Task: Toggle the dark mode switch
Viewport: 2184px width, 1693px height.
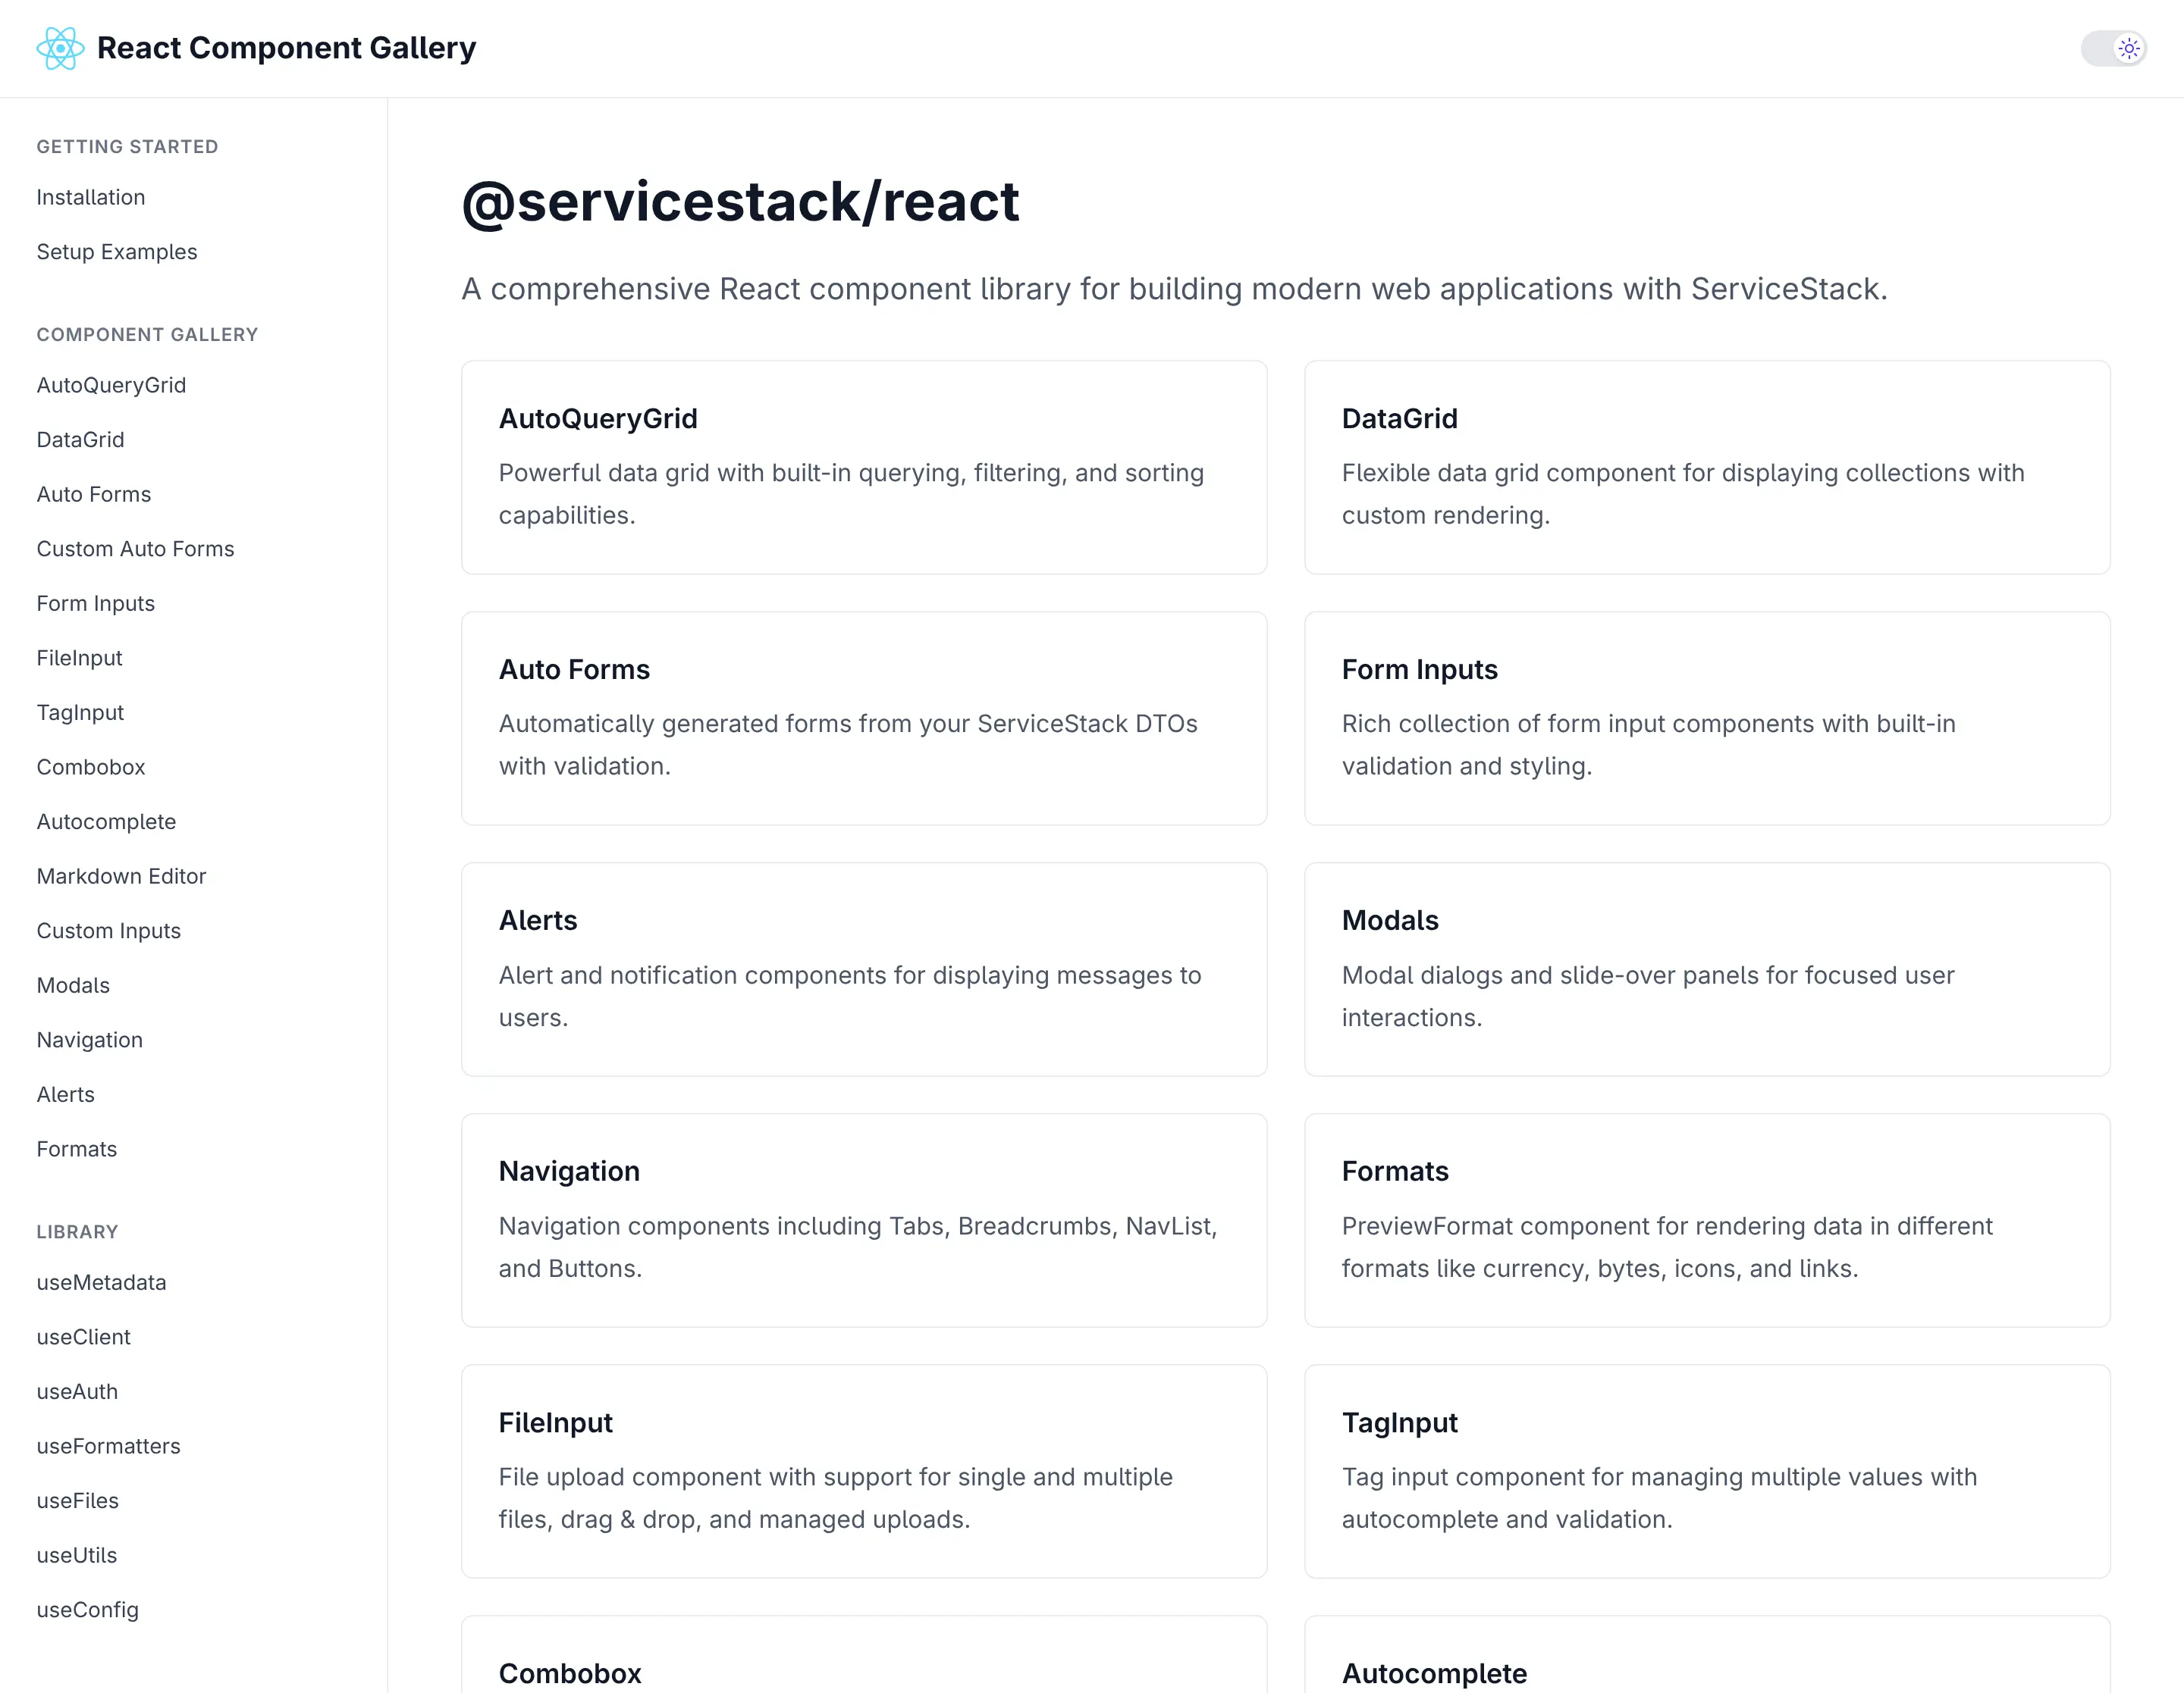Action: 2113,48
